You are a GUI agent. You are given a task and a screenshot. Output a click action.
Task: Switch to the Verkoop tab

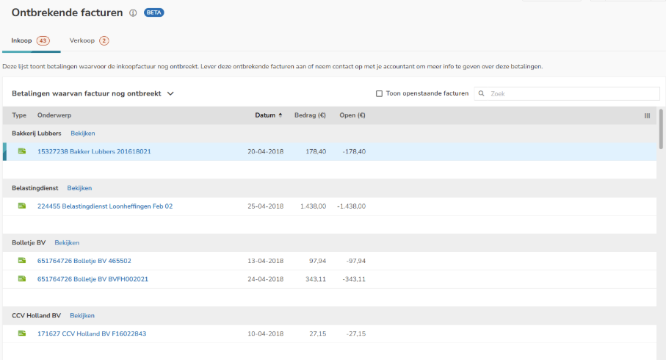(89, 40)
